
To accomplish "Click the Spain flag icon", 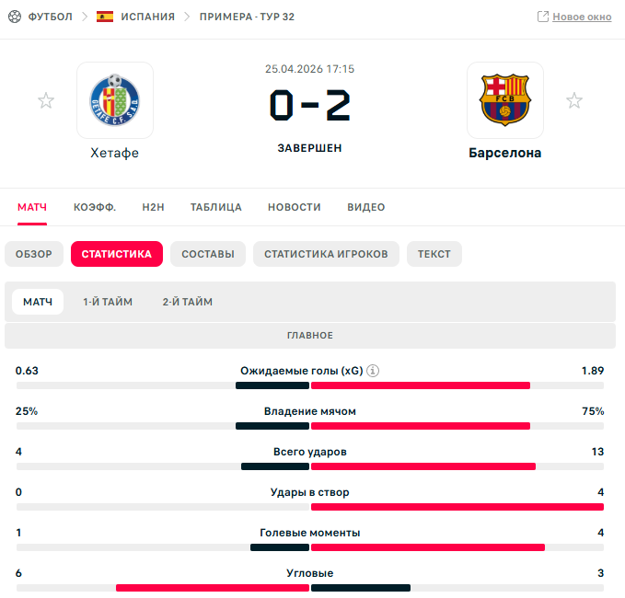I will 105,17.
